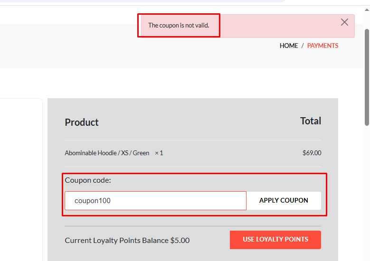Dismiss the invalid coupon alert
The image size is (370, 261).
point(344,22)
